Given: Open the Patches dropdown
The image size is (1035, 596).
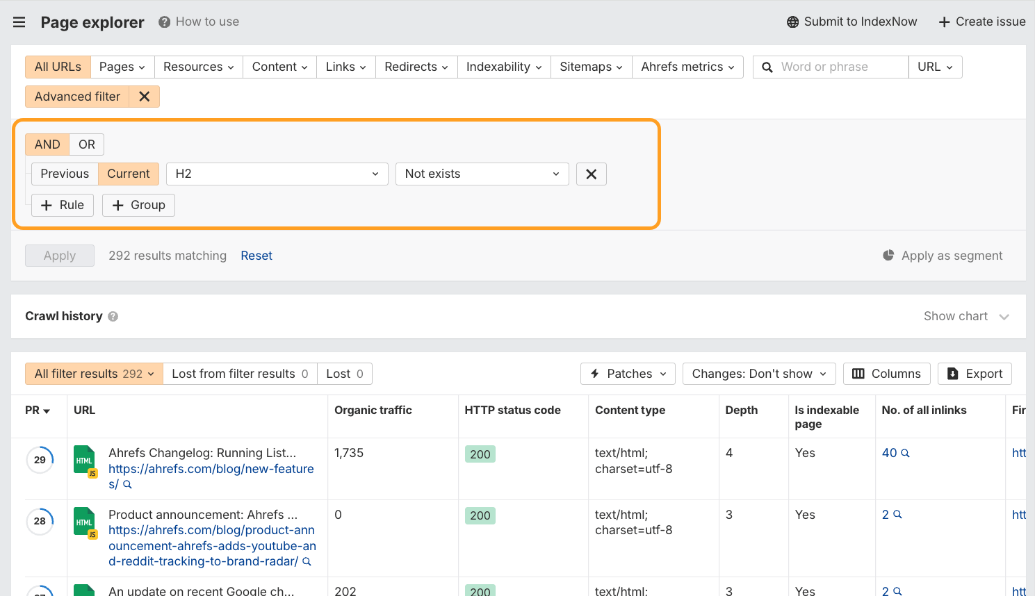Looking at the screenshot, I should click(627, 373).
